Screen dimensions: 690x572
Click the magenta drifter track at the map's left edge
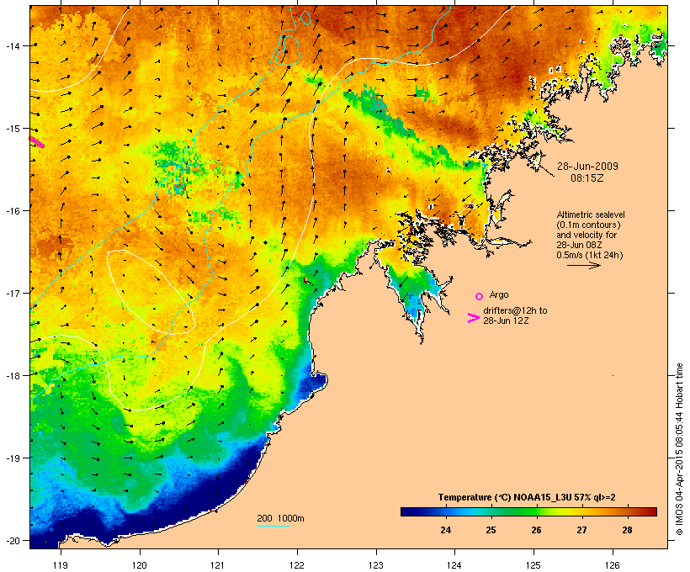pos(37,142)
